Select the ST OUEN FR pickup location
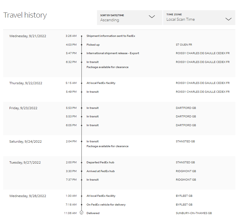The height and width of the screenshot is (224, 239). coord(184,45)
